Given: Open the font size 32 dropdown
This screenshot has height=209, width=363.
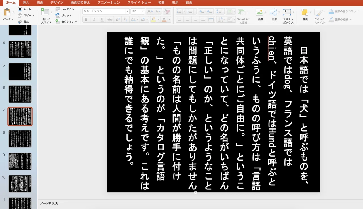Looking at the screenshot, I should click(142, 11).
